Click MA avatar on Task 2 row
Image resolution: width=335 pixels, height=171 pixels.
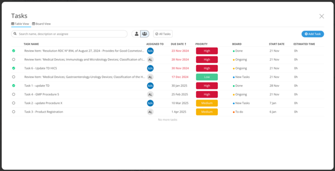coord(150,103)
